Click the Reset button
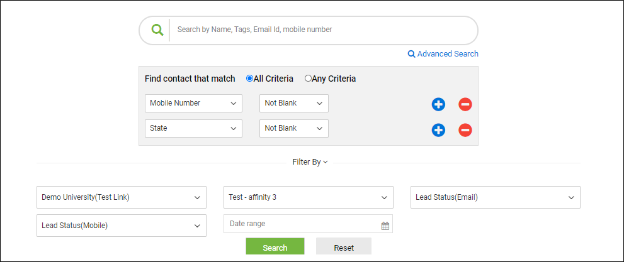 [344, 246]
